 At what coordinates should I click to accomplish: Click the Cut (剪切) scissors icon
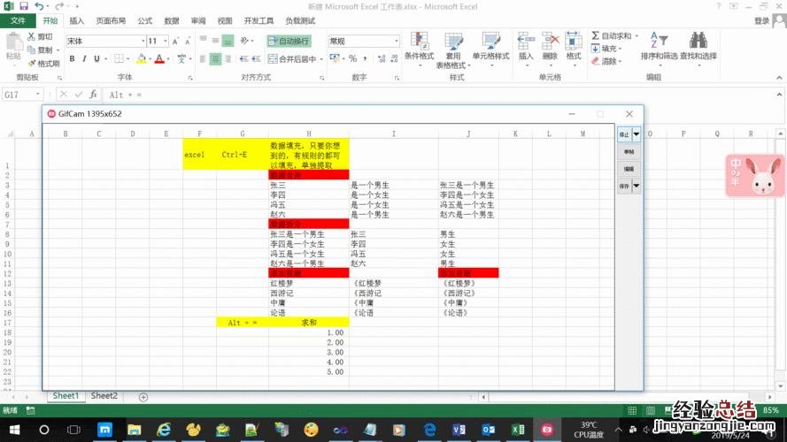(x=31, y=36)
